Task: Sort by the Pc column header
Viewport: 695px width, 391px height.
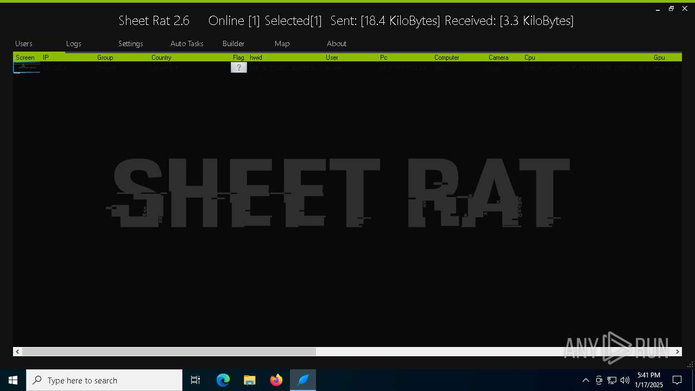Action: click(405, 58)
